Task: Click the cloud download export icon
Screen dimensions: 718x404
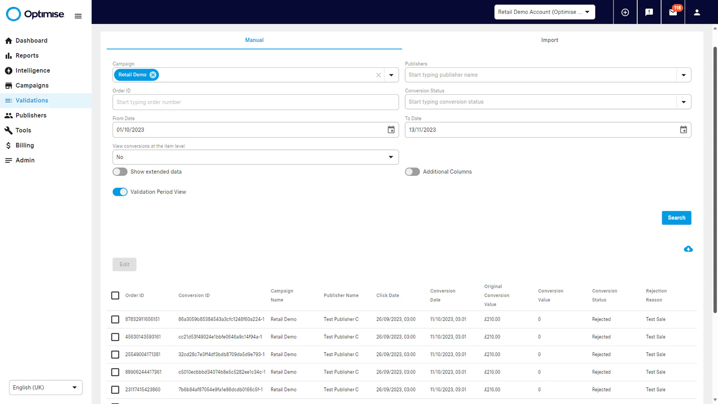Action: [688, 249]
